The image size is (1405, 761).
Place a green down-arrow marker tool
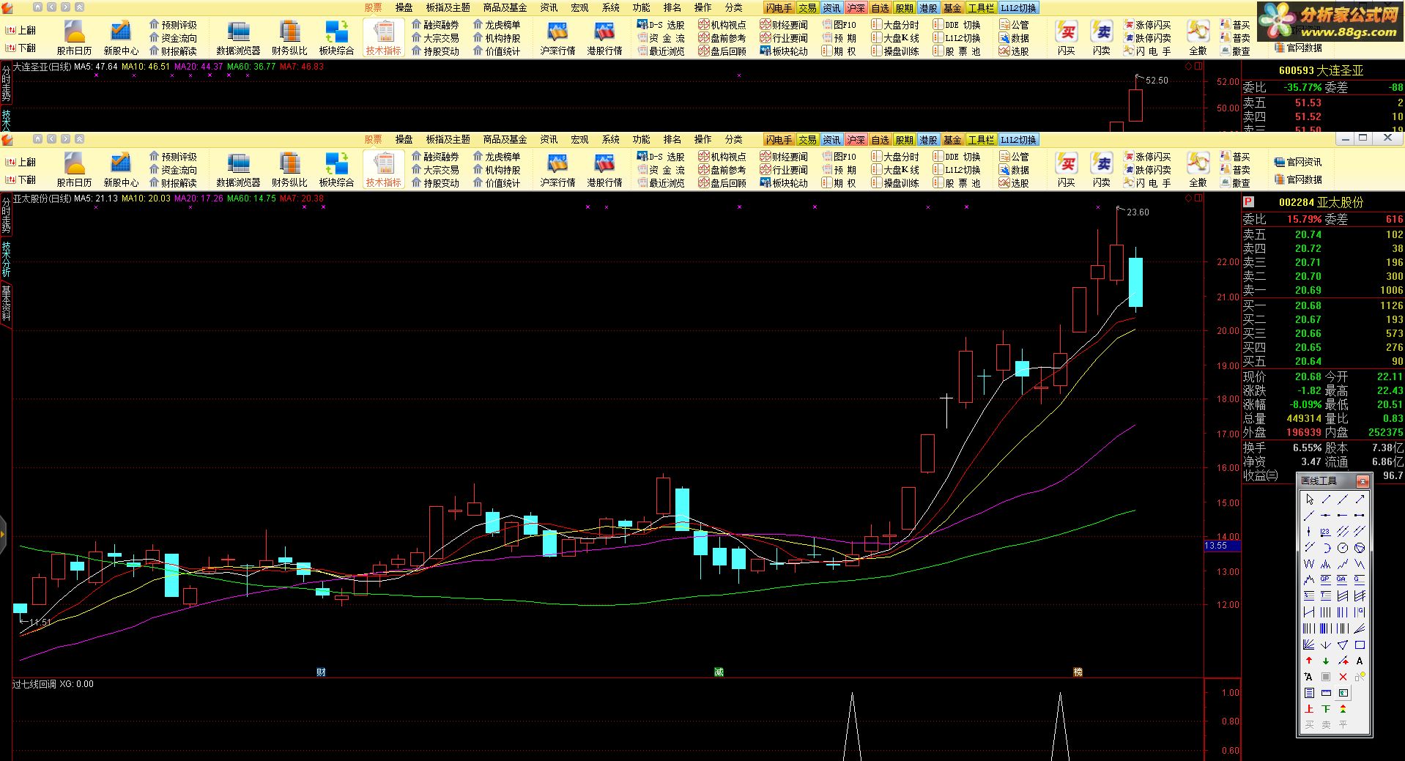pyautogui.click(x=1326, y=661)
